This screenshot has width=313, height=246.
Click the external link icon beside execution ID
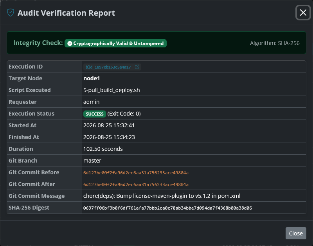(x=137, y=67)
